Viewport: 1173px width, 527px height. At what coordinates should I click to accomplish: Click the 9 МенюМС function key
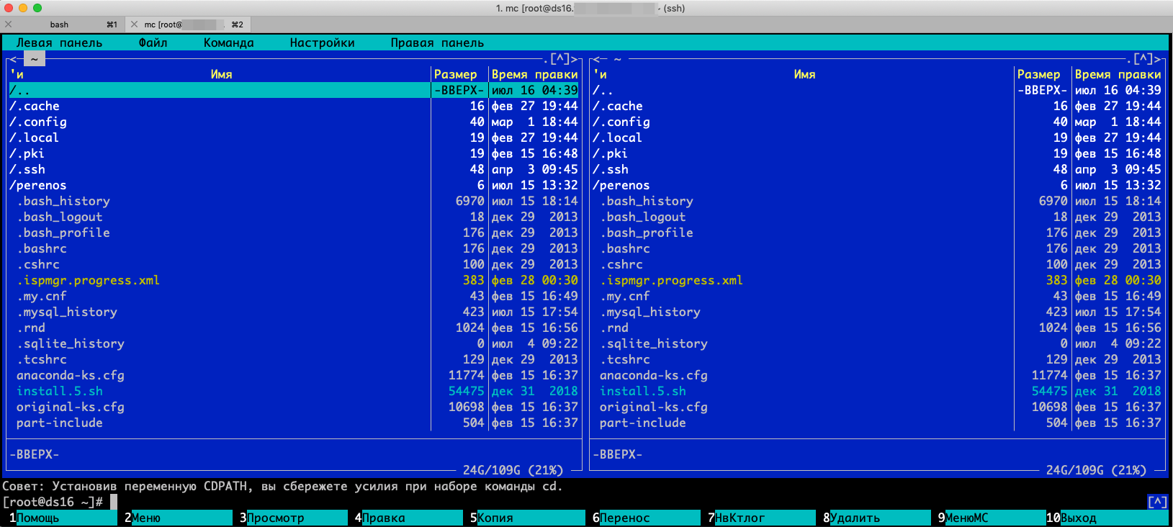click(992, 518)
